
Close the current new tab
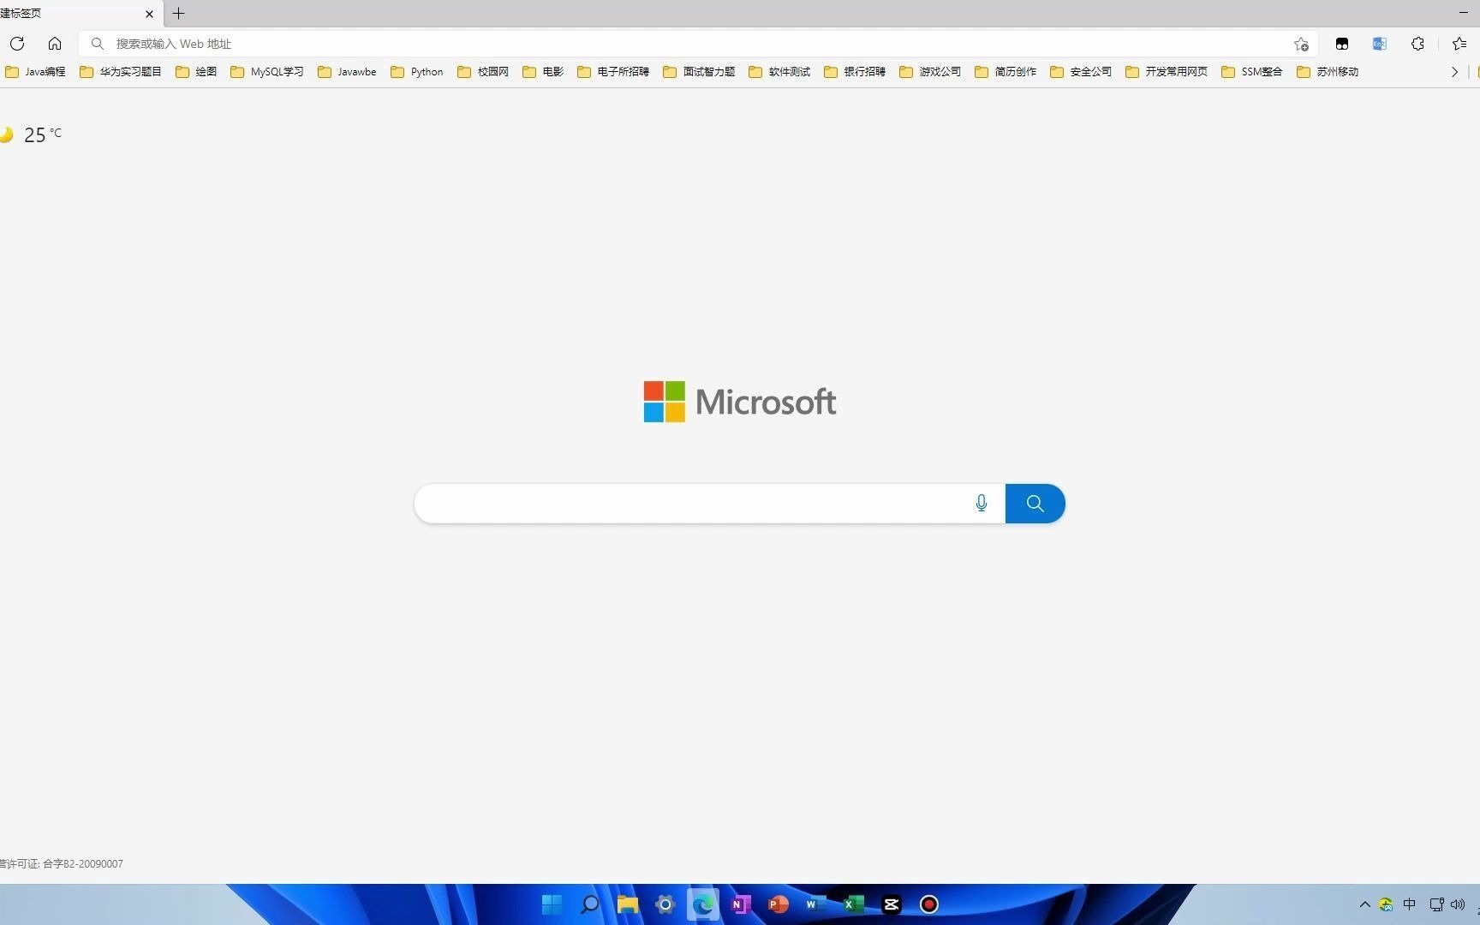(x=150, y=14)
